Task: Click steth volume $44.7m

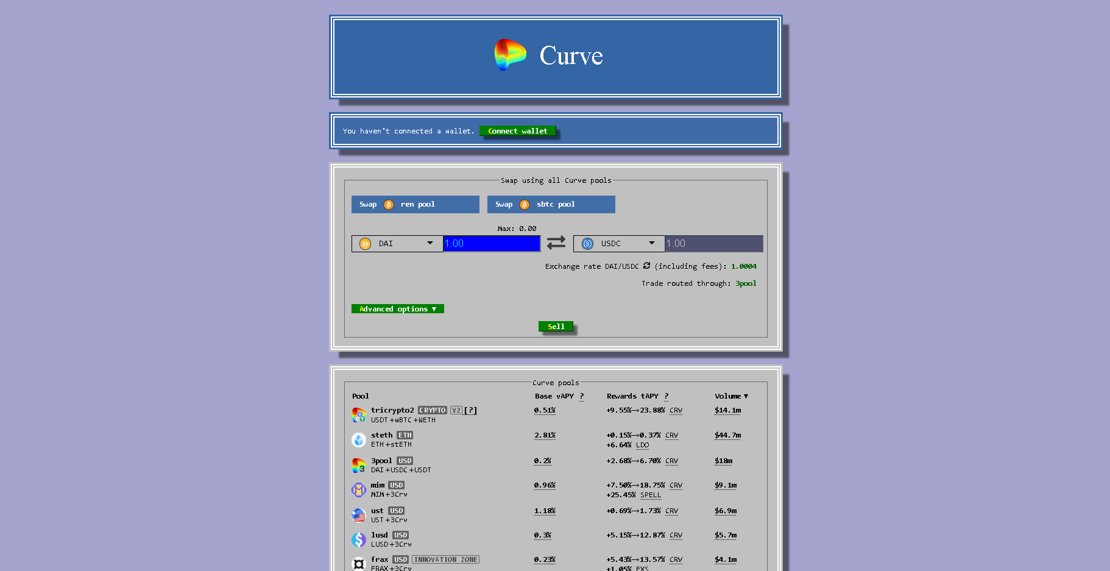Action: pos(728,435)
